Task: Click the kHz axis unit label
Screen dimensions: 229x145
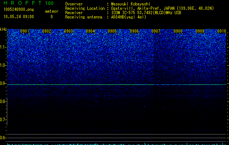Action: point(3,29)
